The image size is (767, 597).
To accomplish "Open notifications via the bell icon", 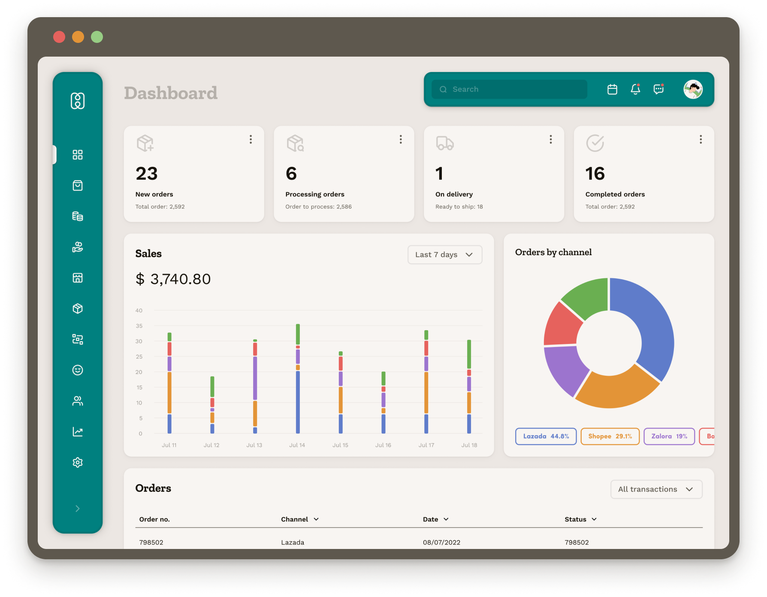I will pos(635,89).
